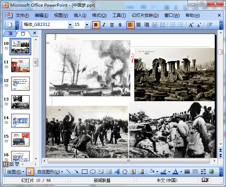Click the Insert Picture icon
This screenshot has height=187, width=226.
[x=141, y=172]
